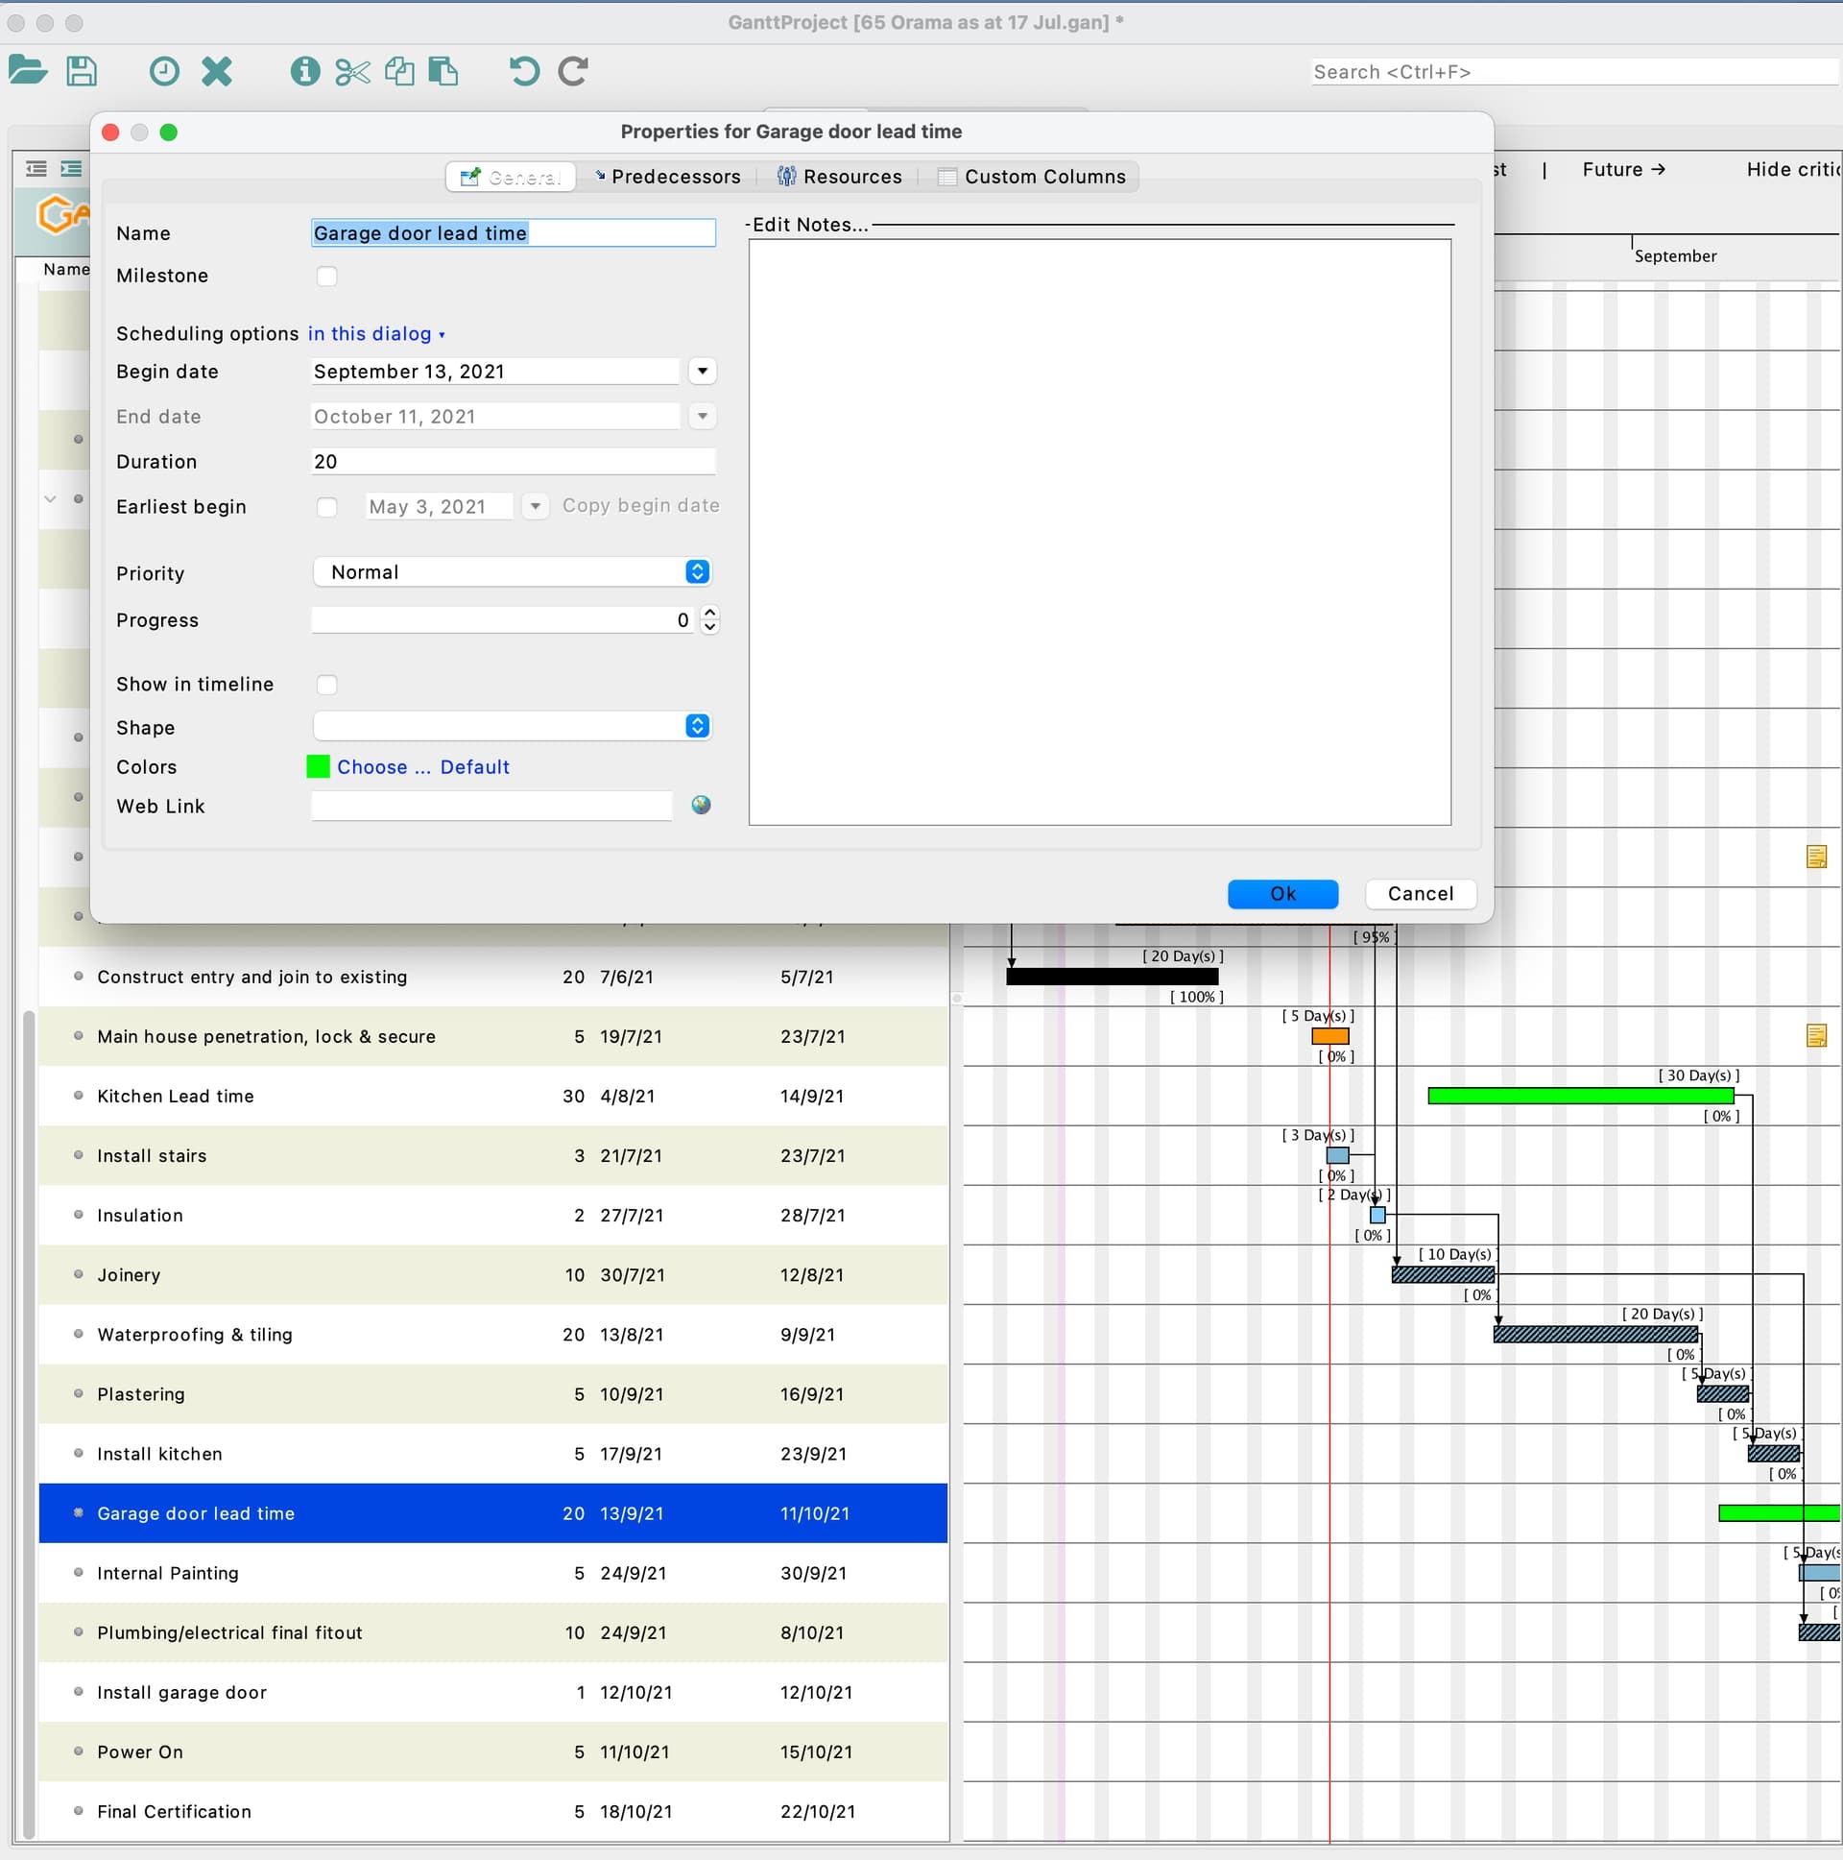Enable the Earliest begin checkbox
The width and height of the screenshot is (1843, 1860).
pos(326,506)
